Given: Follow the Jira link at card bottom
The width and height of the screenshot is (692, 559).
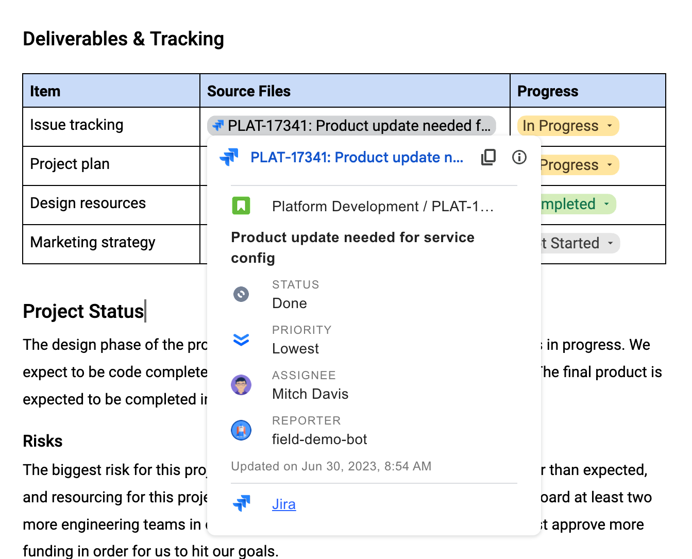Looking at the screenshot, I should tap(284, 504).
